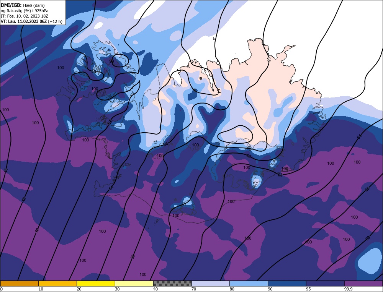
Task: Click the dark navy 95–99.9 legend swatch
Action: click(325, 284)
